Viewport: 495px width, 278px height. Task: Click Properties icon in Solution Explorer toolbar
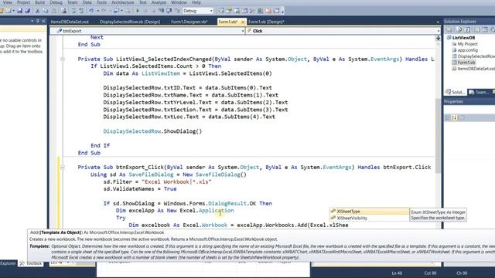click(x=449, y=29)
